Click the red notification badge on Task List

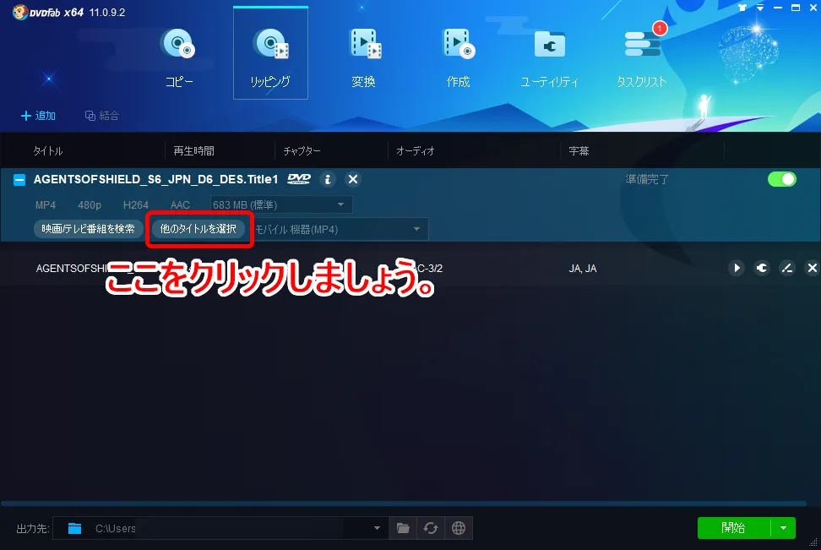660,28
